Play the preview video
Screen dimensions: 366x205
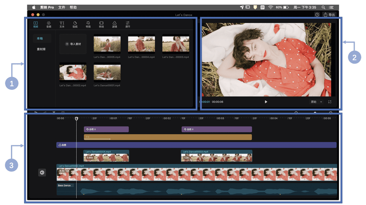click(266, 102)
